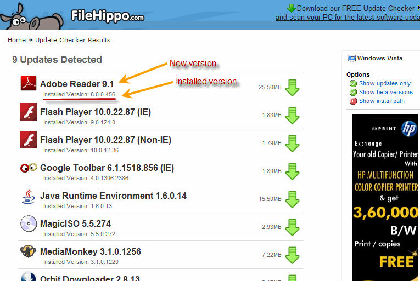The height and width of the screenshot is (281, 420).
Task: Download Adobe Reader 9.1 via green arrow
Action: 292,88
